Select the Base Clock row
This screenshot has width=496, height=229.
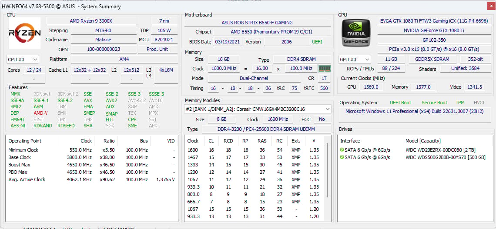[x=92, y=157]
